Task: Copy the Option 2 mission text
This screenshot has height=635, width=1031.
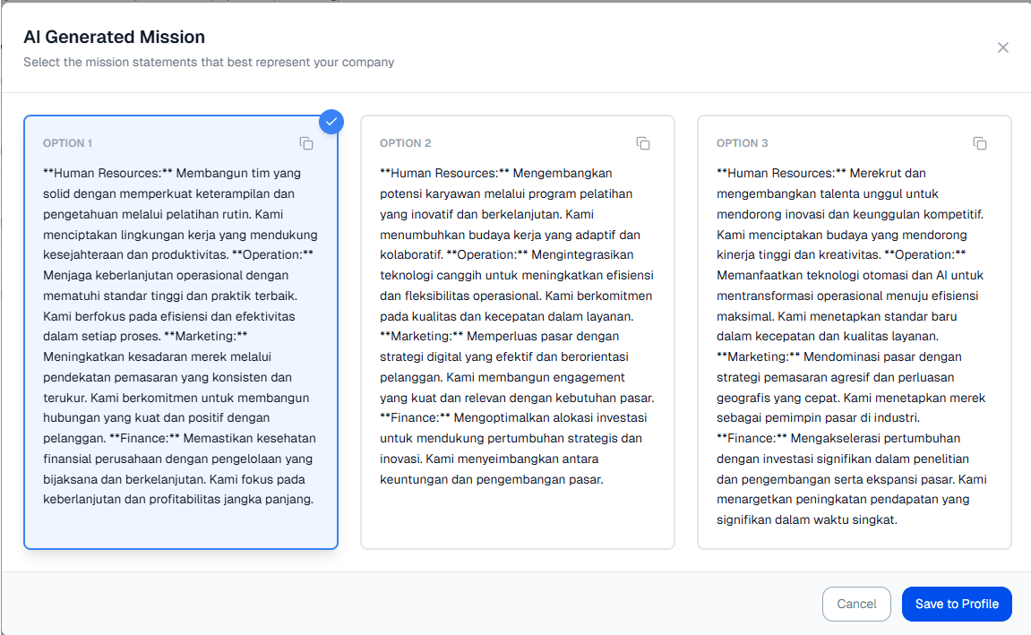Action: 643,143
